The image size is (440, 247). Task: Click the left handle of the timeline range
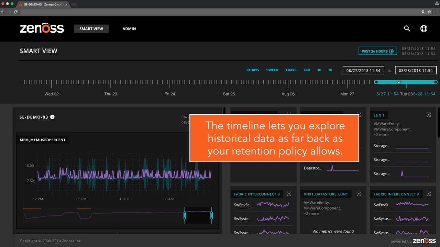(x=376, y=82)
